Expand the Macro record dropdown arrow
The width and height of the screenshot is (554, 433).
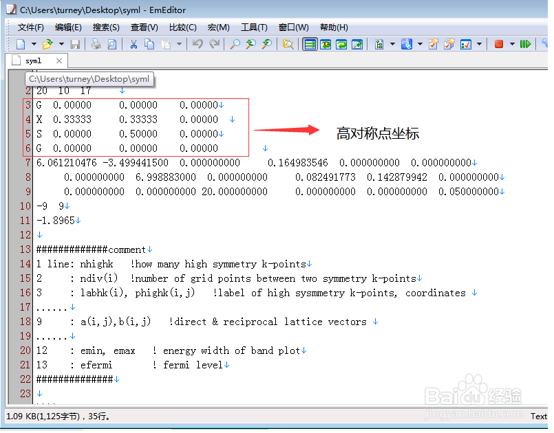coord(512,44)
